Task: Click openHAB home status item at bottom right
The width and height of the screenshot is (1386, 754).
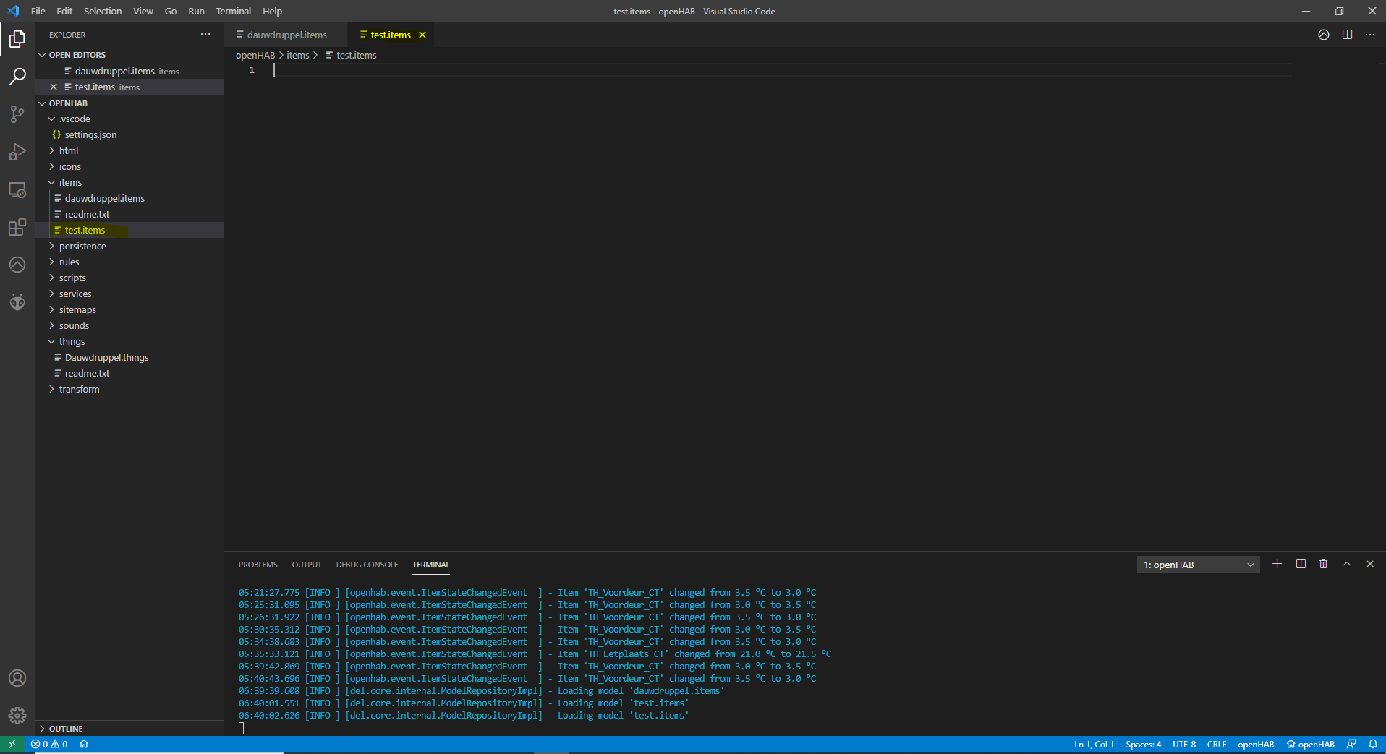Action: click(x=1310, y=744)
